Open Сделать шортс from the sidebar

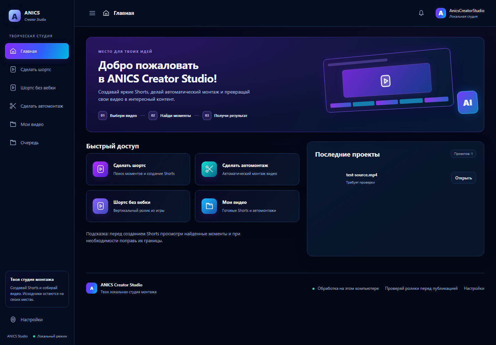pyautogui.click(x=37, y=69)
